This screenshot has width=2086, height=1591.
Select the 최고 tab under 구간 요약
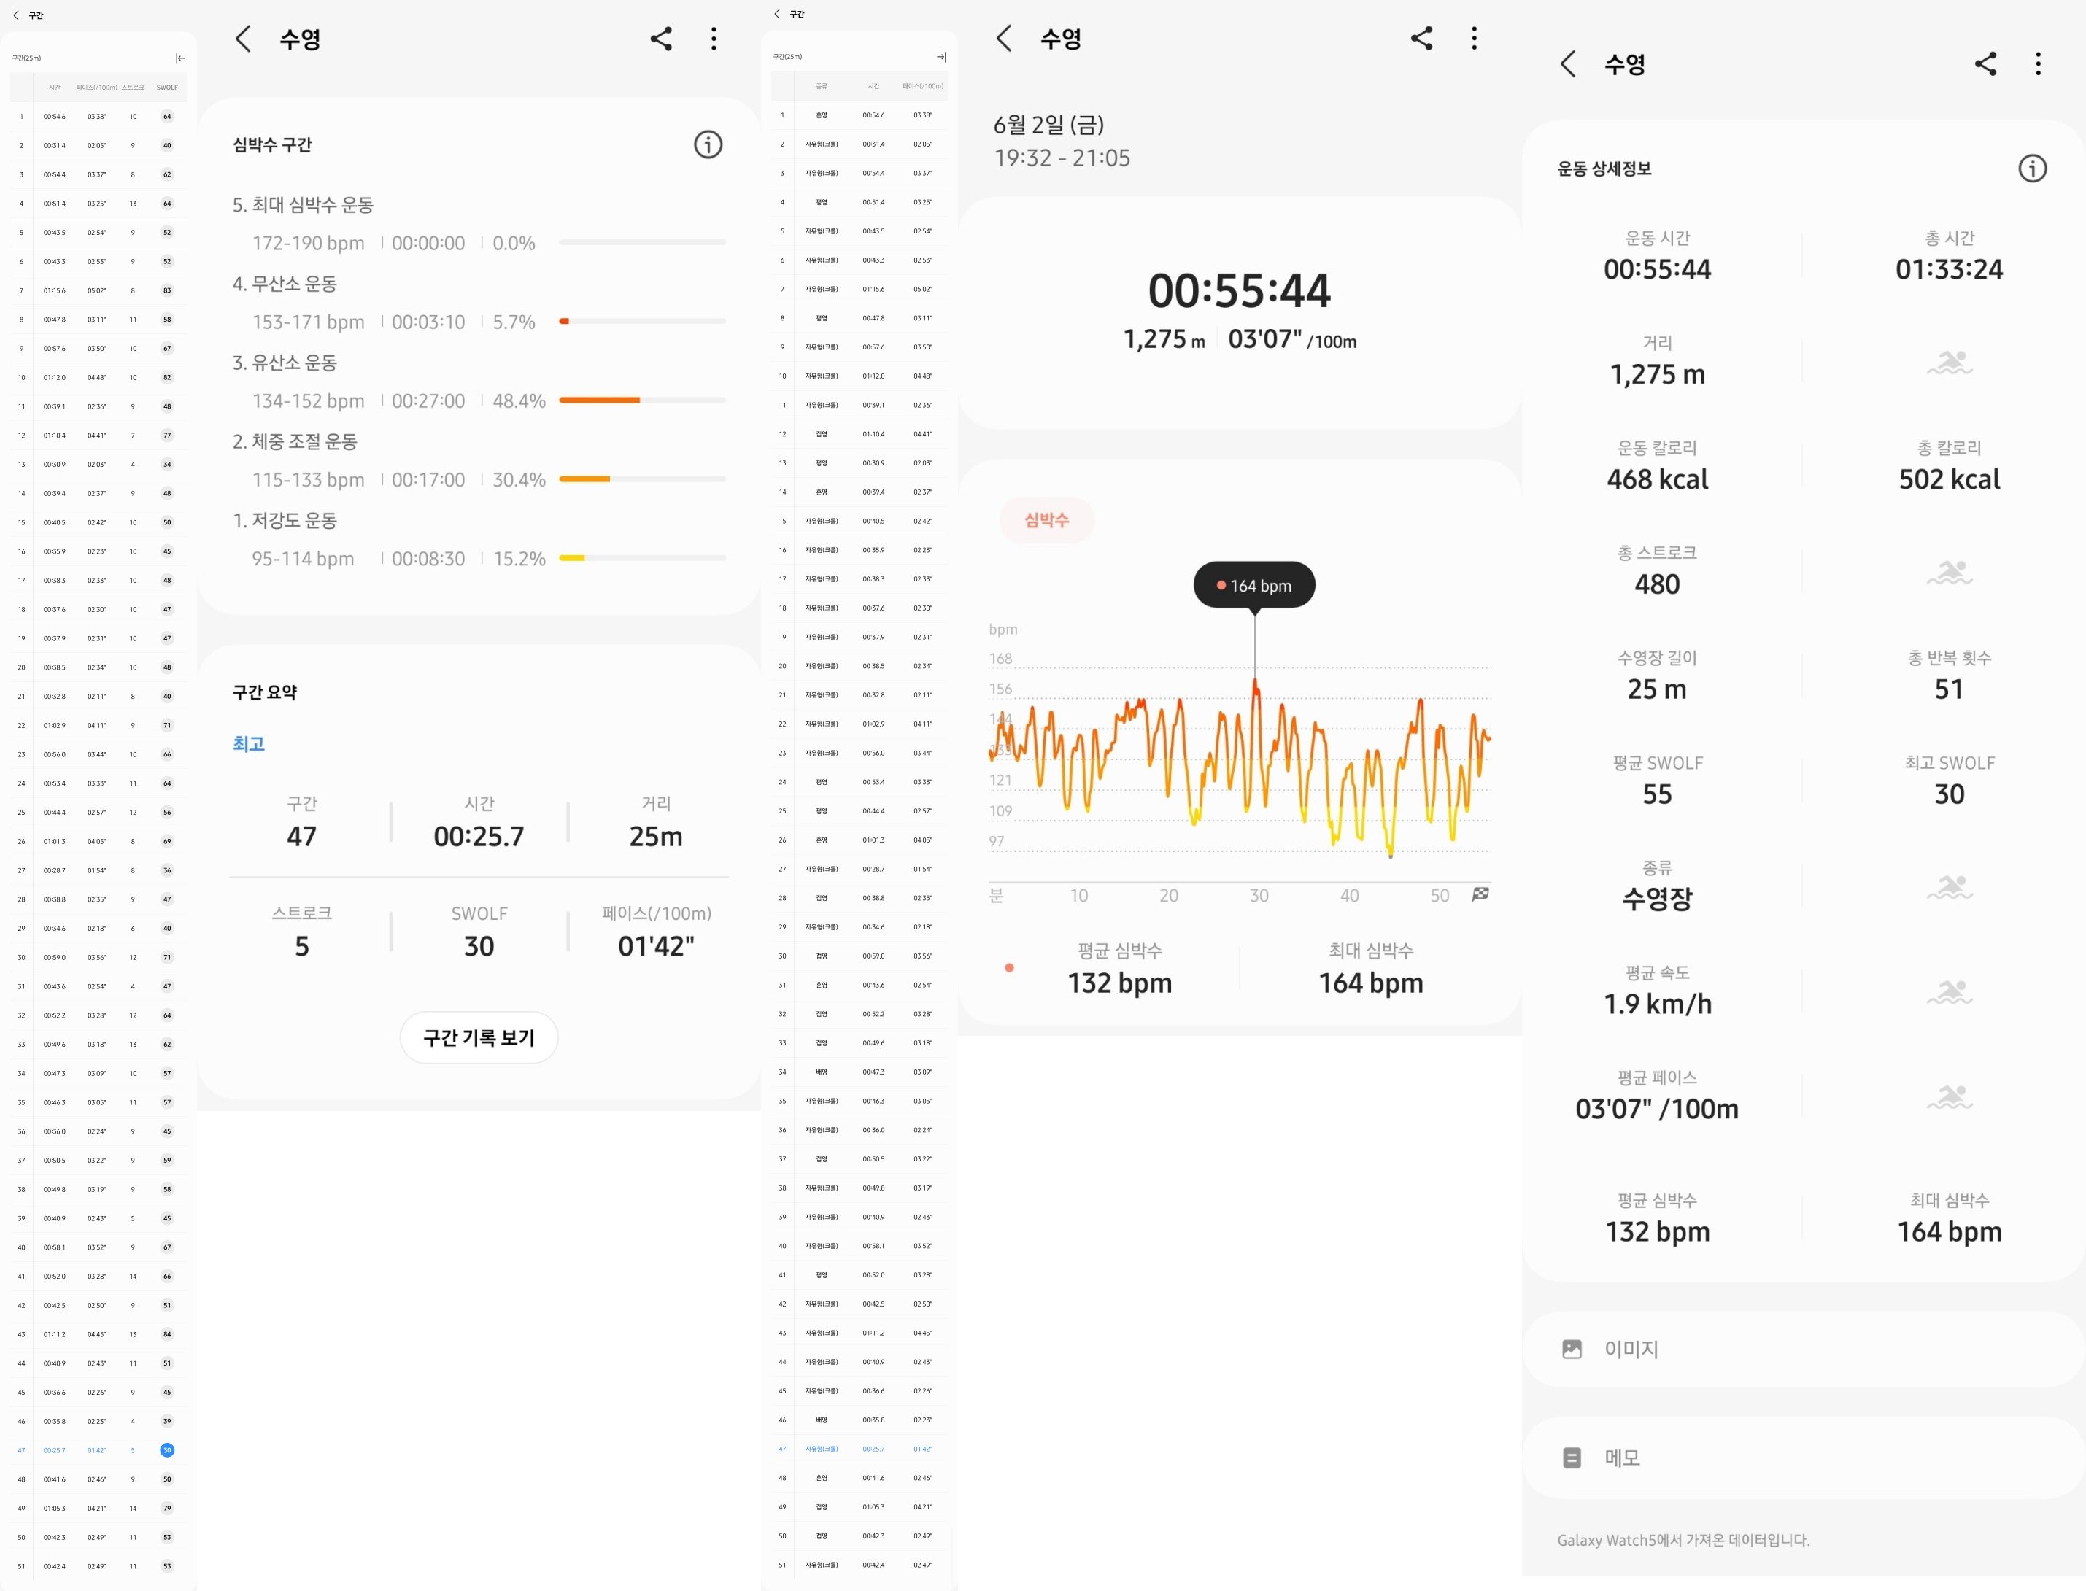coord(248,744)
